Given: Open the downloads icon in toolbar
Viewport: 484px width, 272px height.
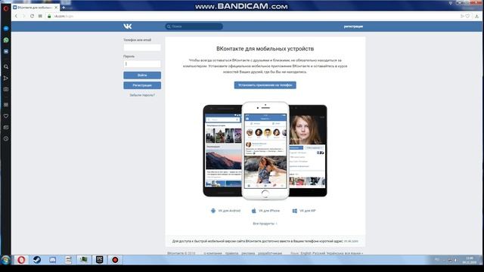Looking at the screenshot, I should (477, 16).
